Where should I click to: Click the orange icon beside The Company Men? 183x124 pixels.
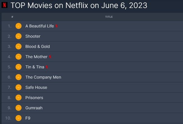pyautogui.click(x=19, y=77)
